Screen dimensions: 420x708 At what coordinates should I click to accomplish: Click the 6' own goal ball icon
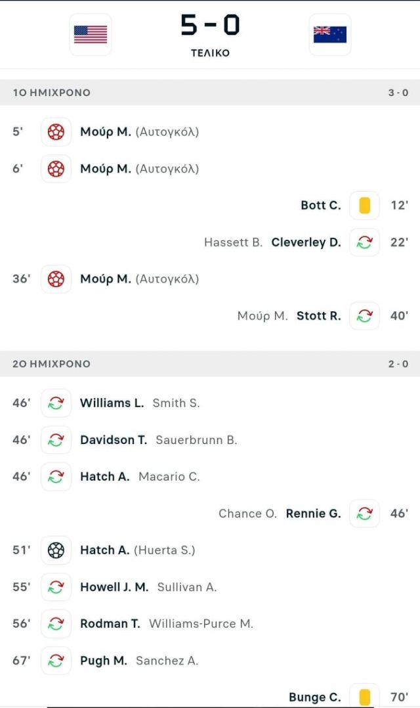tap(56, 169)
